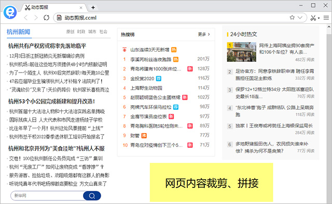332x204 pixels.
Task: Expand hot search list via 更多
Action: tap(204, 34)
